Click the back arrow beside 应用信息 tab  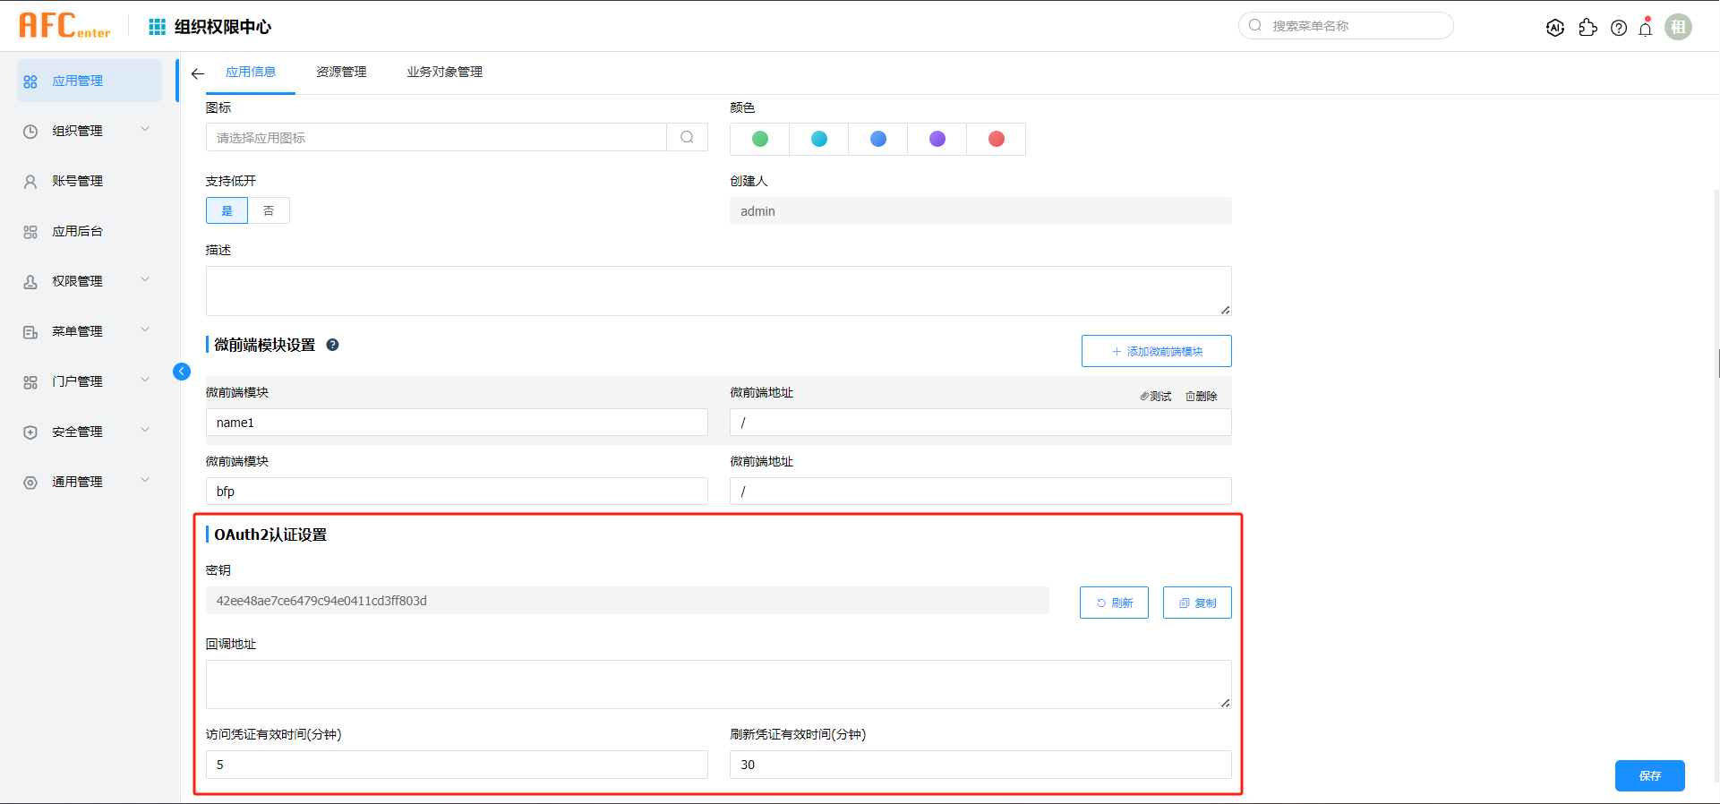pyautogui.click(x=198, y=73)
